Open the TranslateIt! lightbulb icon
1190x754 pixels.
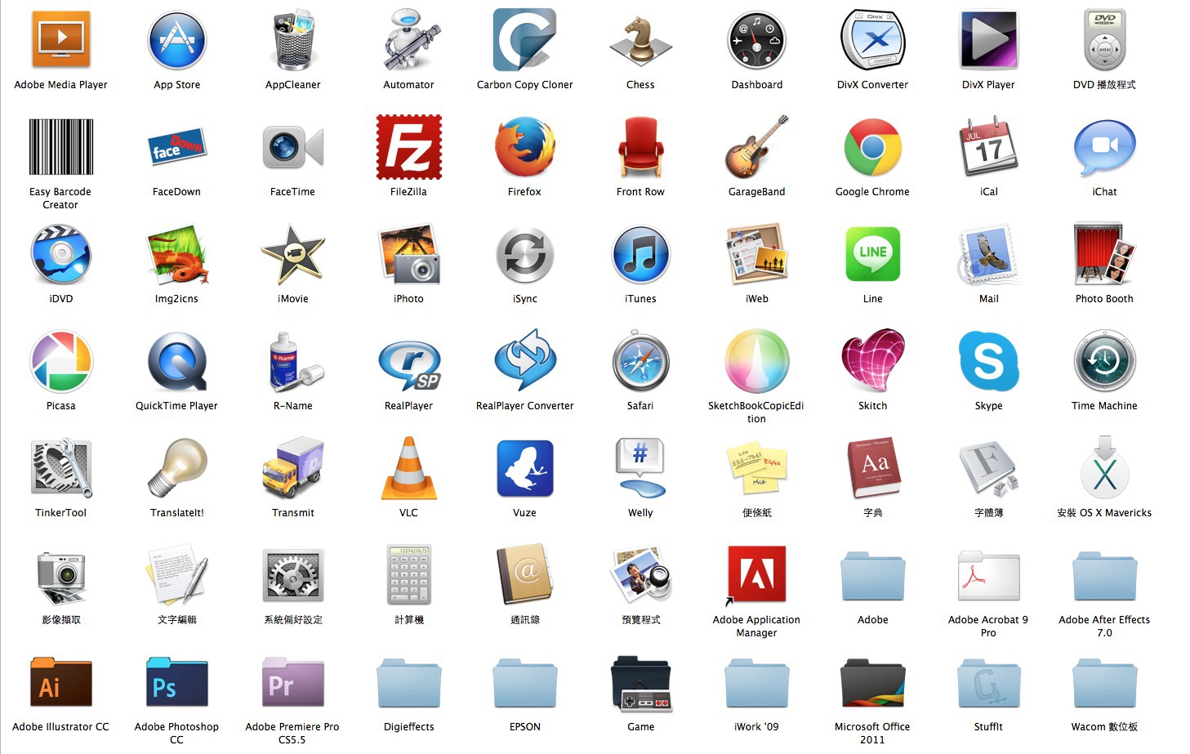coord(177,468)
